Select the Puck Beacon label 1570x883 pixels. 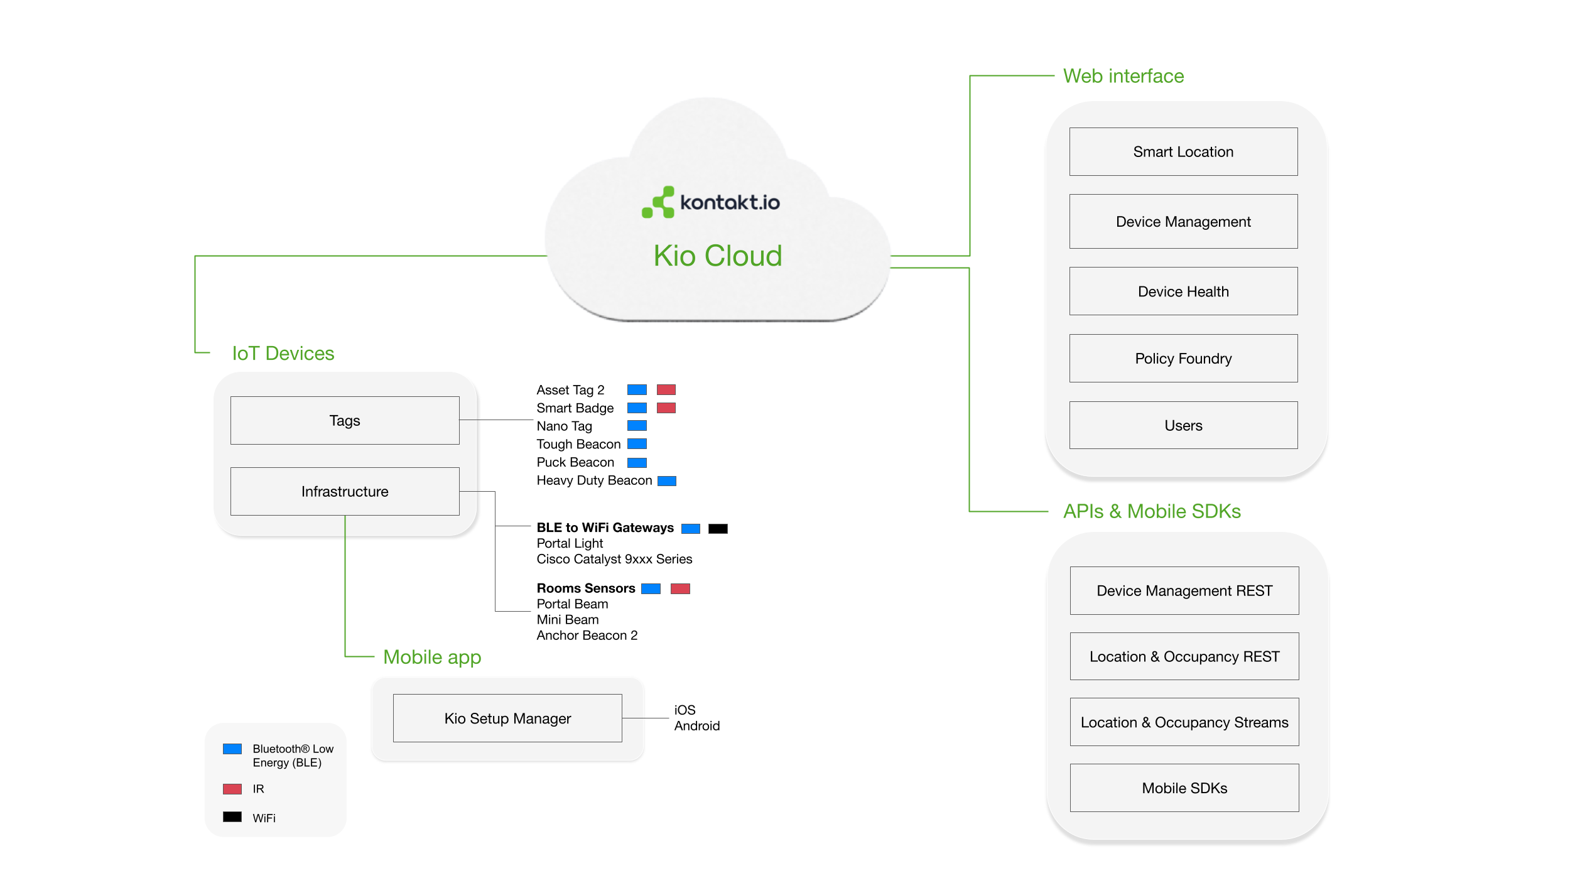click(575, 462)
